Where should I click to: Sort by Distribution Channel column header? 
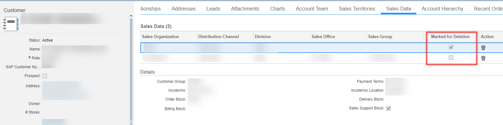pyautogui.click(x=218, y=36)
